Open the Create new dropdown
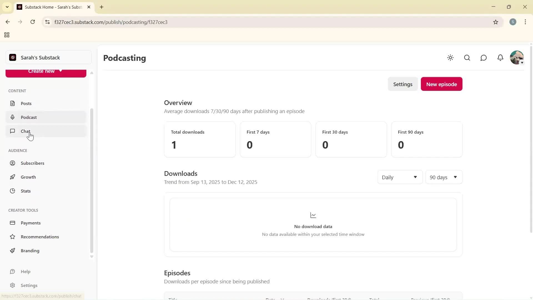Screen dimensions: 533x300 pos(46,72)
